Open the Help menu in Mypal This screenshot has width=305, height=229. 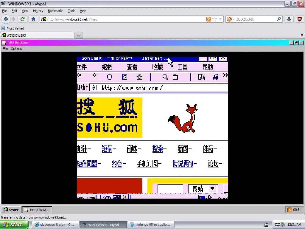pyautogui.click(x=83, y=11)
